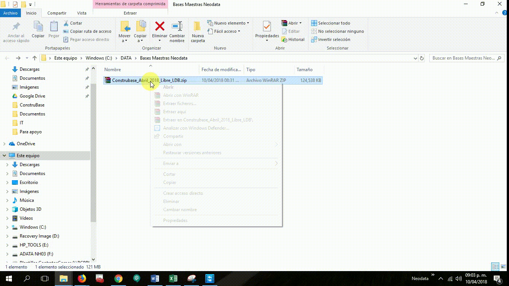Expand the OneDrive tree node
Screen dimensions: 509x286
[4, 144]
